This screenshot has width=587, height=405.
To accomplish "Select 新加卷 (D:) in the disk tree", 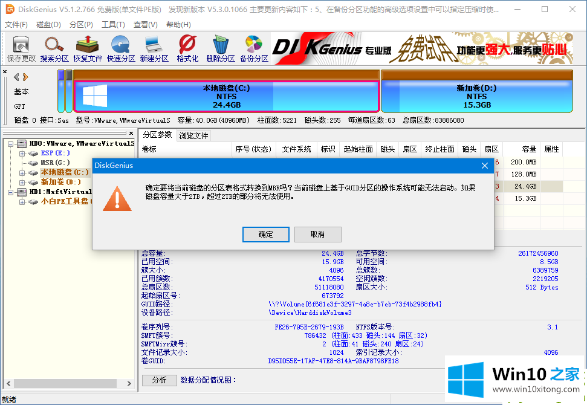I will pyautogui.click(x=60, y=182).
